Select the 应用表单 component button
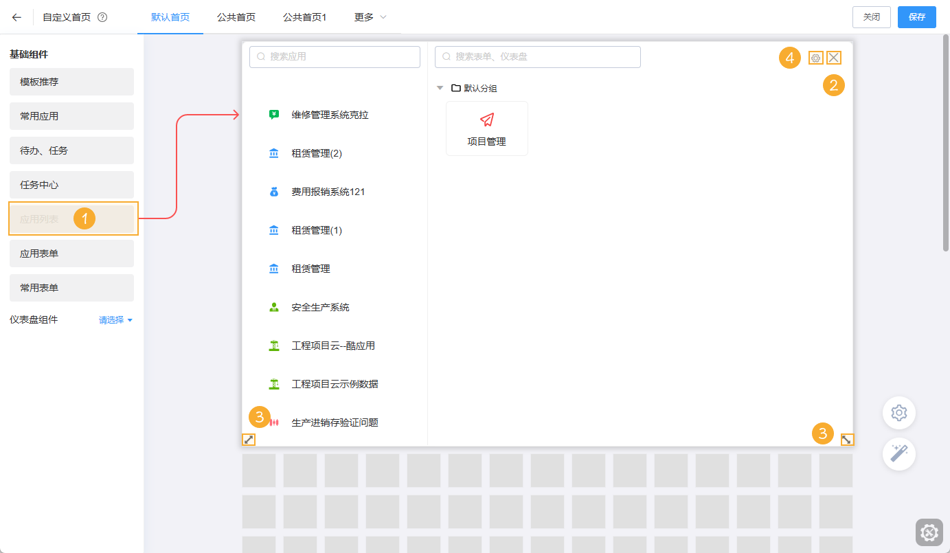This screenshot has width=950, height=553. tap(71, 253)
